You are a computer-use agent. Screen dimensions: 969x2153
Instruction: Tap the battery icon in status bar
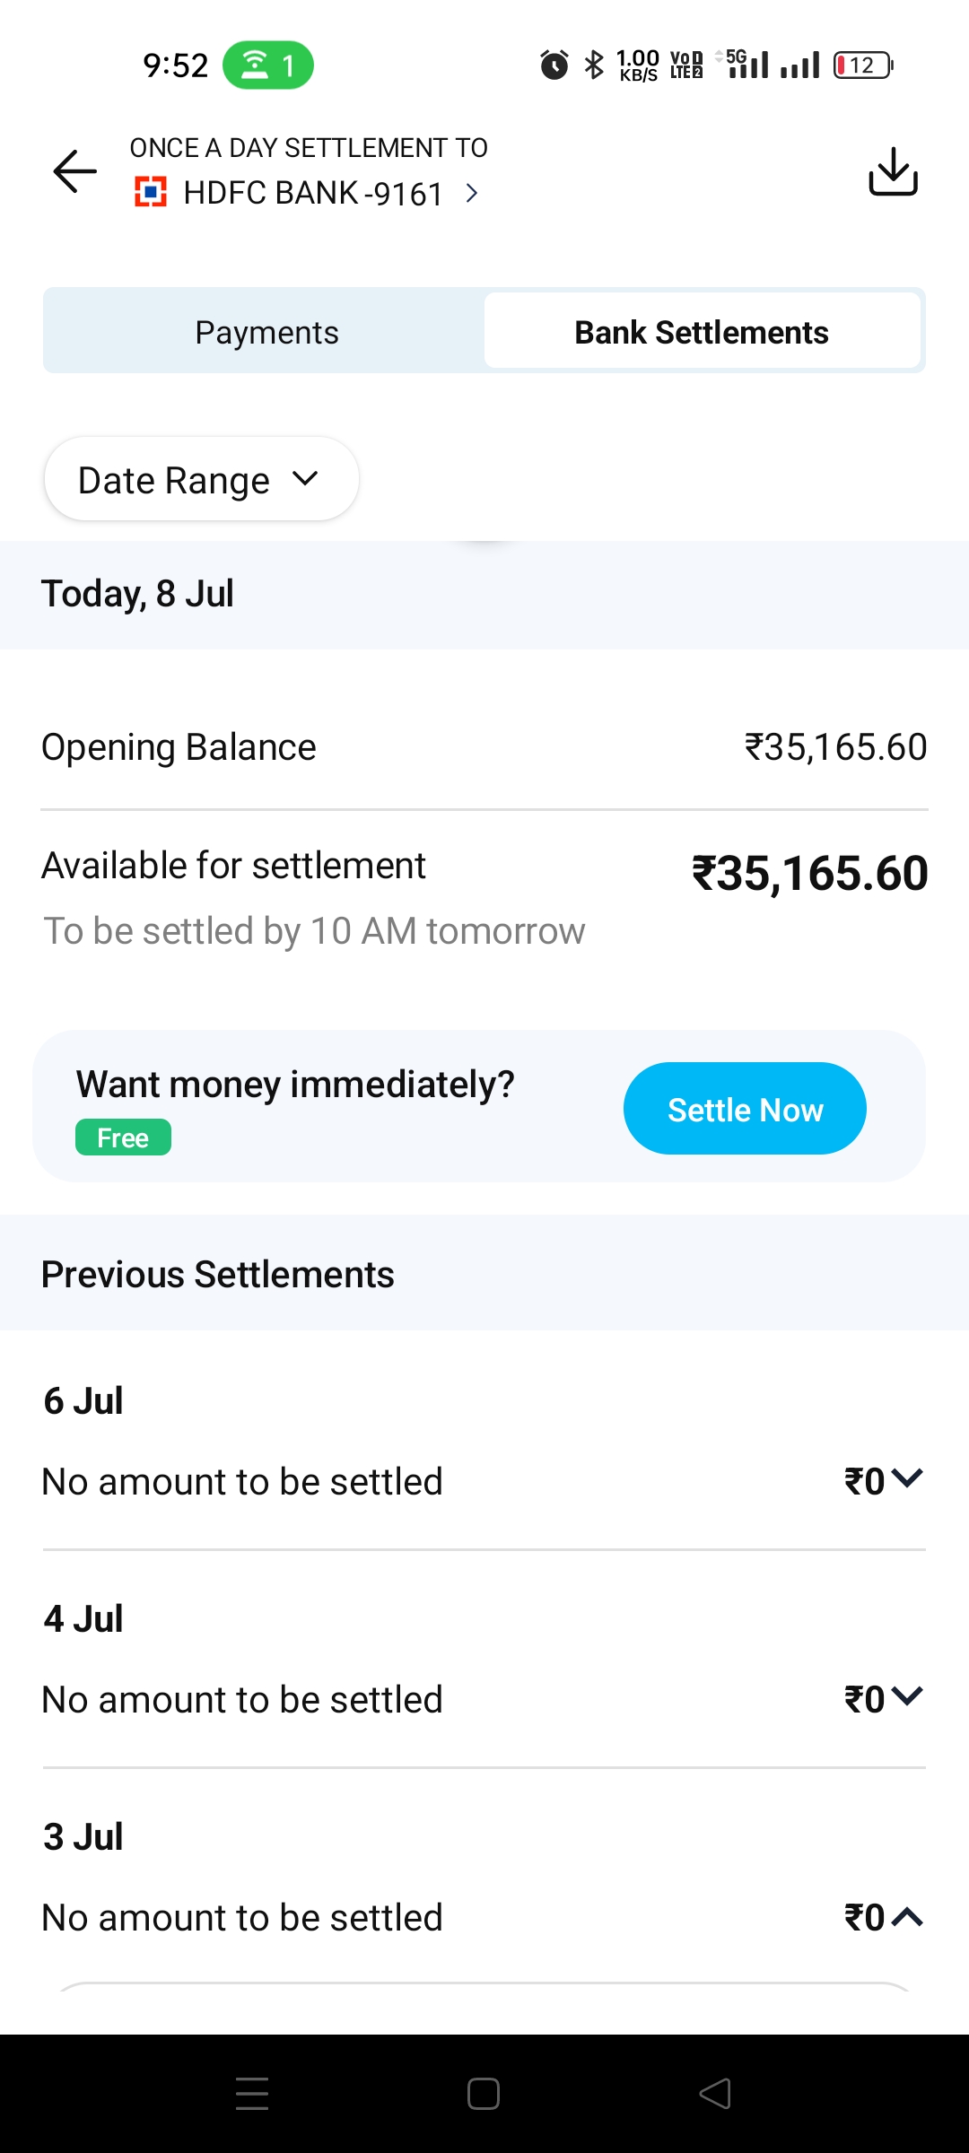(862, 65)
